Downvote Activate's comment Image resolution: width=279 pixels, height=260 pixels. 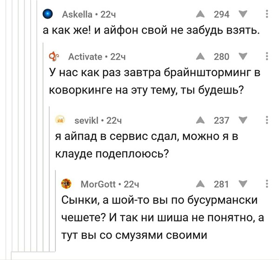242,57
